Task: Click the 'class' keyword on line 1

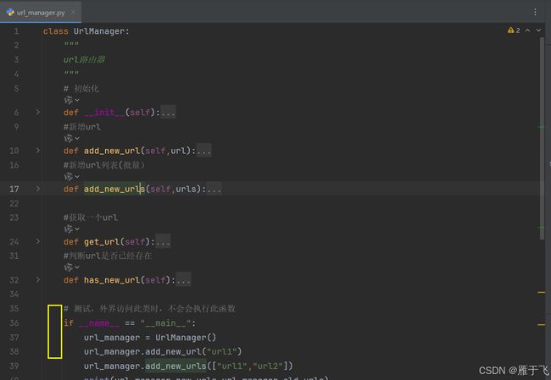Action: [55, 31]
